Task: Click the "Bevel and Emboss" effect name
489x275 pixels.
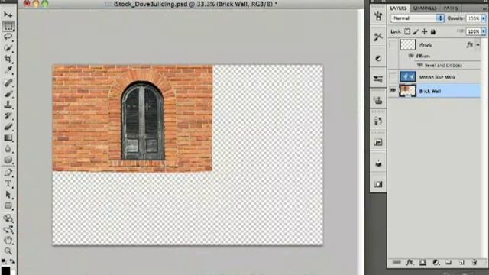Action: (x=443, y=65)
